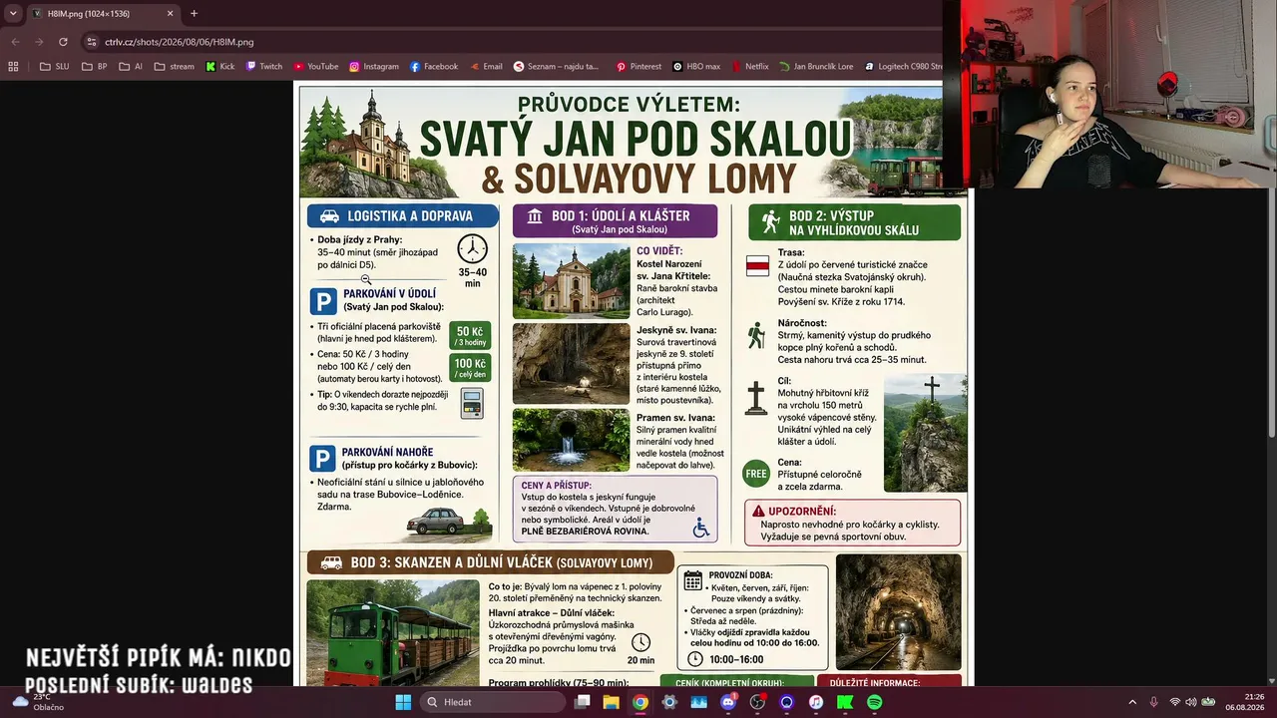Open the music note app on taskbar

(816, 702)
